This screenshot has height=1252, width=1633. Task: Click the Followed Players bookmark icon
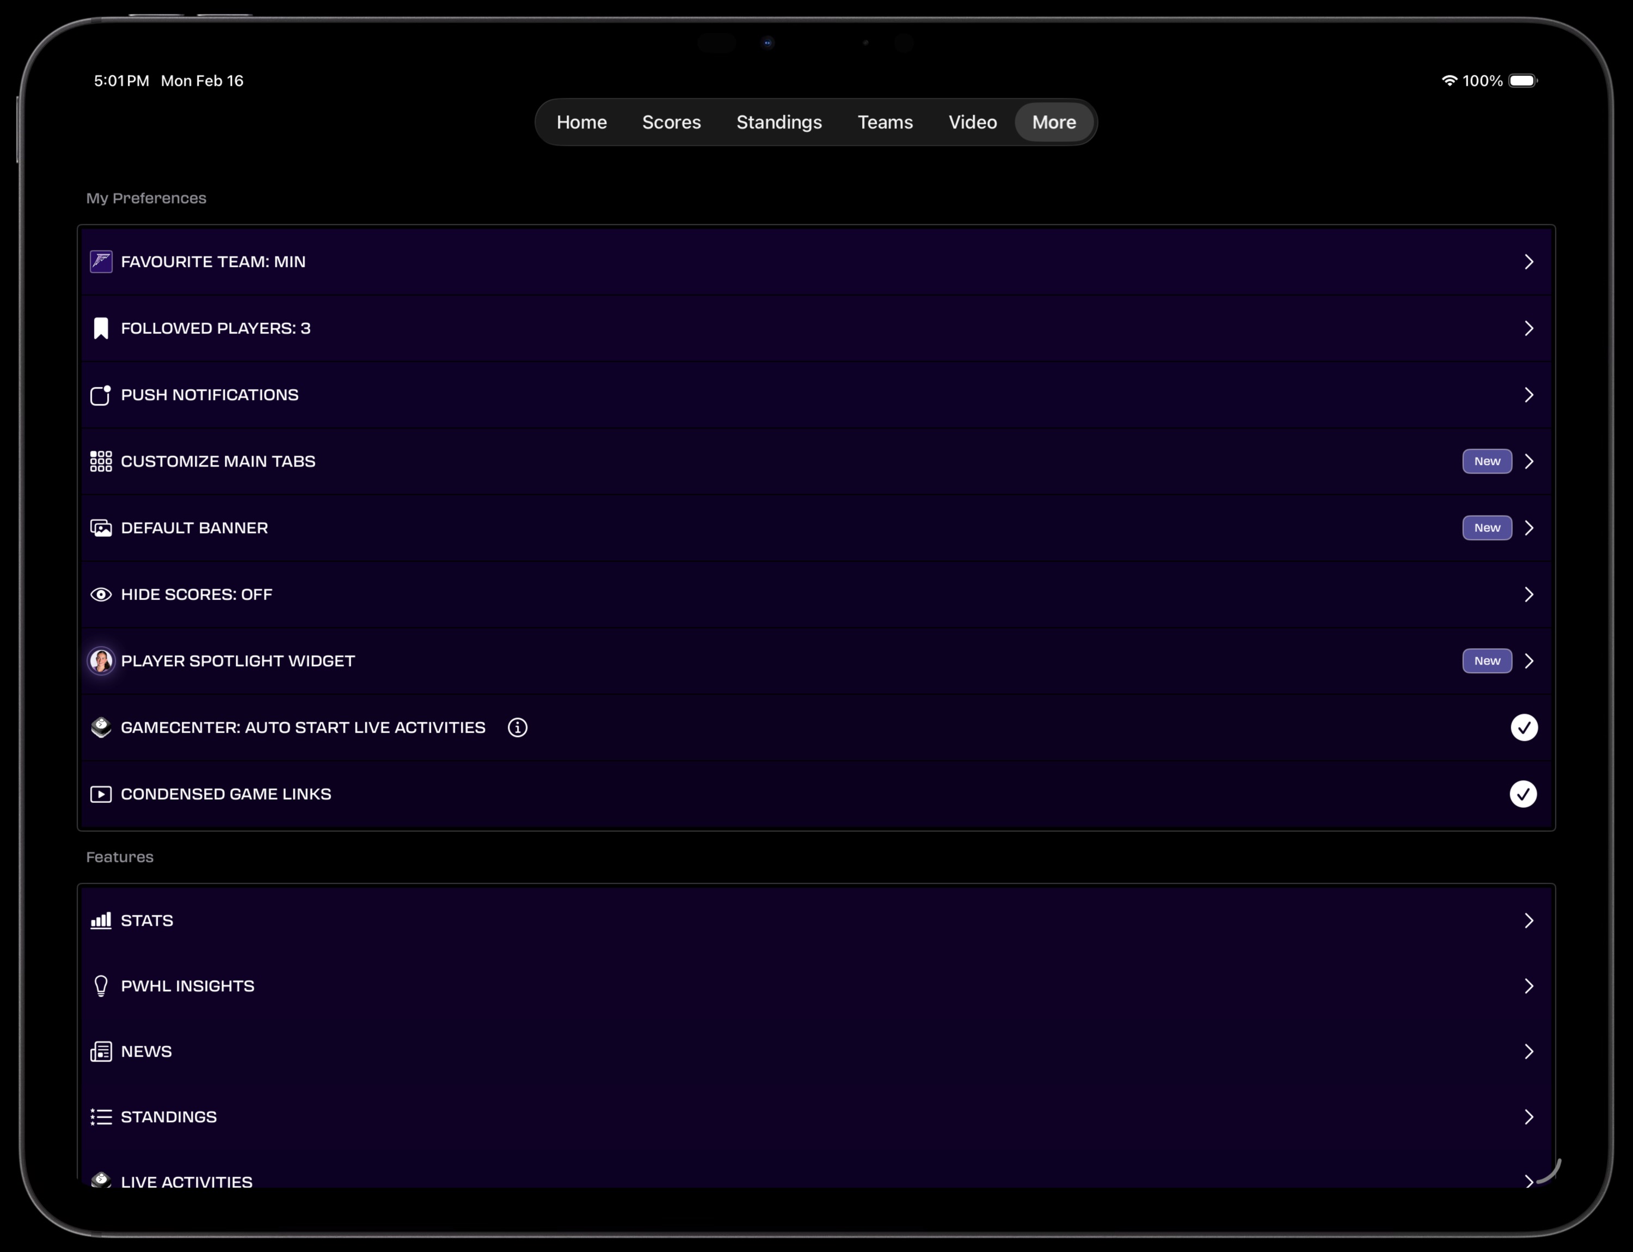[101, 328]
